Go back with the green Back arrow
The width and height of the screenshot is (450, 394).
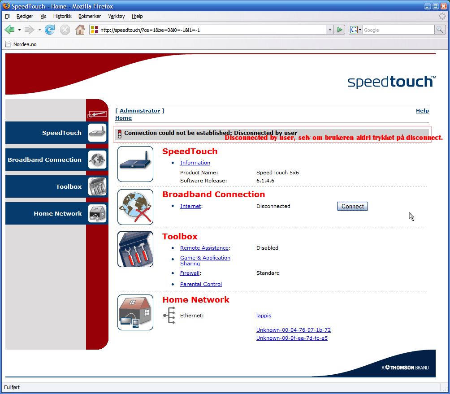point(10,30)
